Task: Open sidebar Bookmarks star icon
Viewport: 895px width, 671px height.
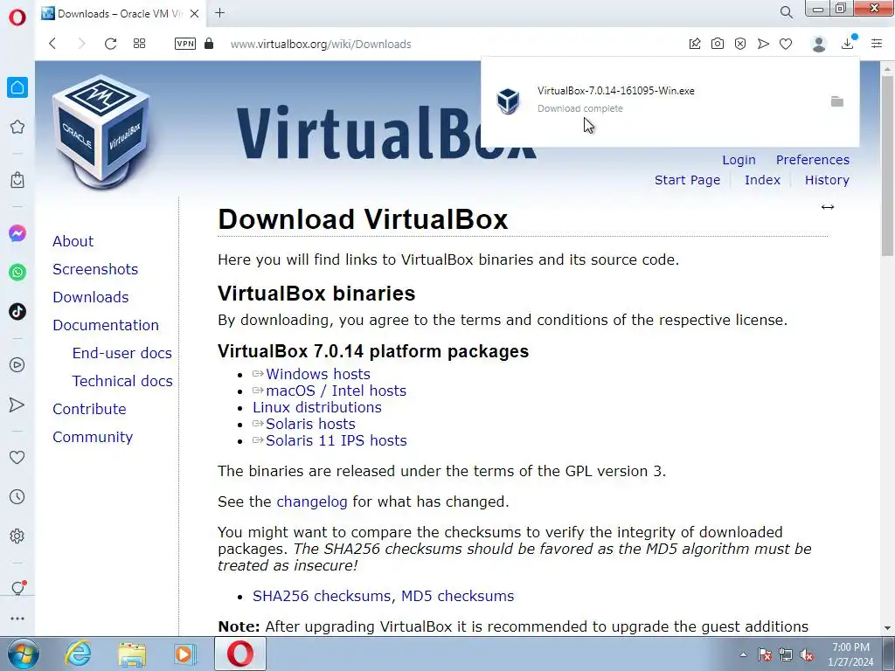Action: (17, 127)
